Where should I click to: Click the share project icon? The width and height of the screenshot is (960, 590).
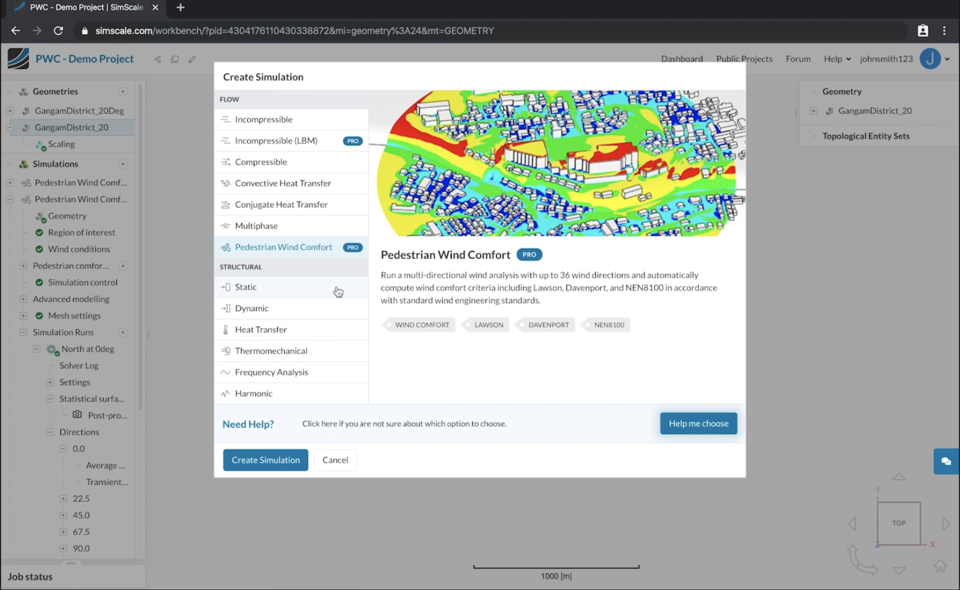[157, 60]
